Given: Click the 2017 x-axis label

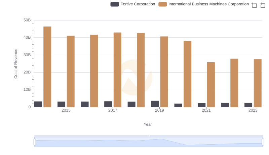Looking at the screenshot, I should (x=113, y=110).
